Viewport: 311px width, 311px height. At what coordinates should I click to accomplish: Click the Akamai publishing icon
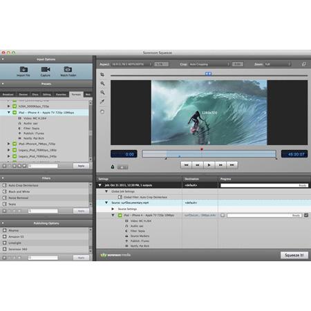point(4,230)
